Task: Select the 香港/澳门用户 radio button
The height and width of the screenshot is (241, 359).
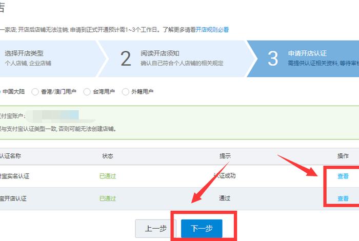Action: pyautogui.click(x=35, y=92)
